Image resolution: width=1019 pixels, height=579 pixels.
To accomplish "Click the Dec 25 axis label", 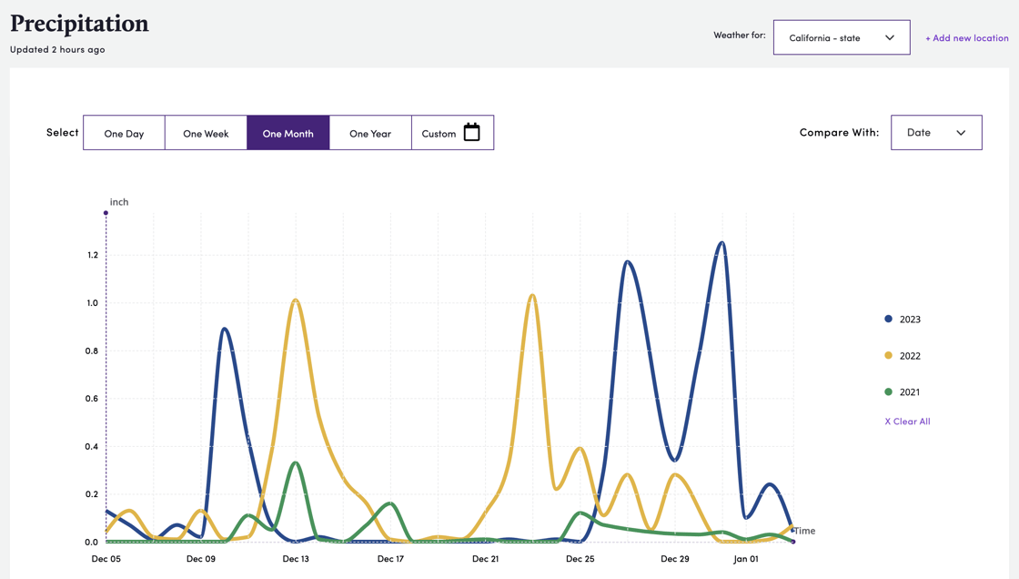I will tap(580, 559).
